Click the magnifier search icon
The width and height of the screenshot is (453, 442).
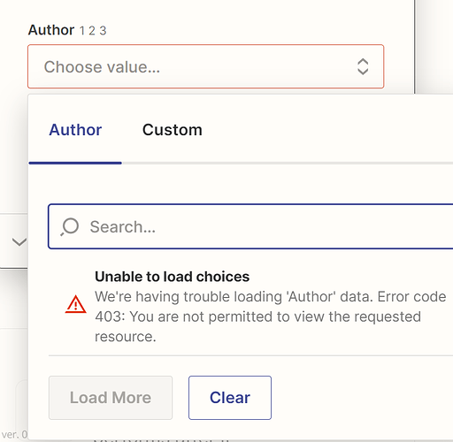point(70,227)
